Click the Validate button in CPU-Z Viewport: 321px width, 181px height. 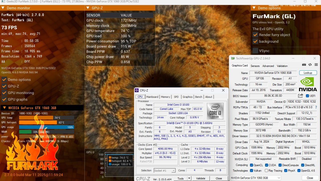pos(201,178)
